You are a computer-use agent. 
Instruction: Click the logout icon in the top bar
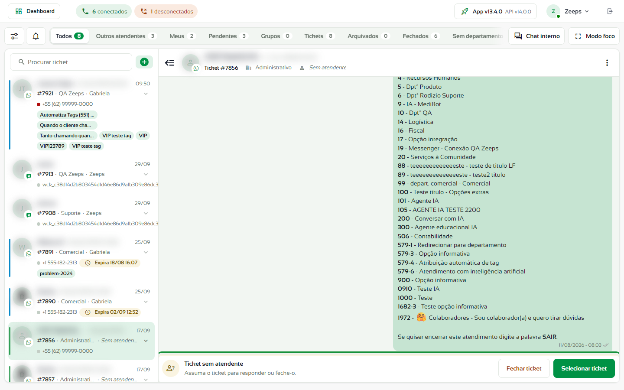point(610,11)
